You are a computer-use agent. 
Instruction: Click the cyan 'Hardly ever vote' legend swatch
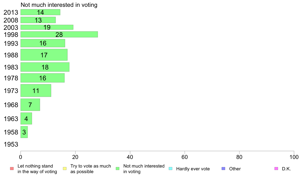click(171, 169)
